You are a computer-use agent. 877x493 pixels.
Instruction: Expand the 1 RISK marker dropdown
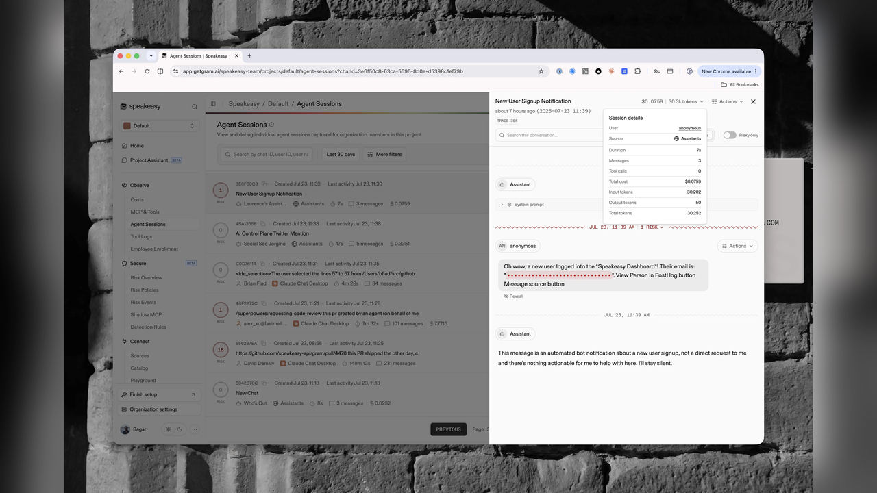coord(652,227)
